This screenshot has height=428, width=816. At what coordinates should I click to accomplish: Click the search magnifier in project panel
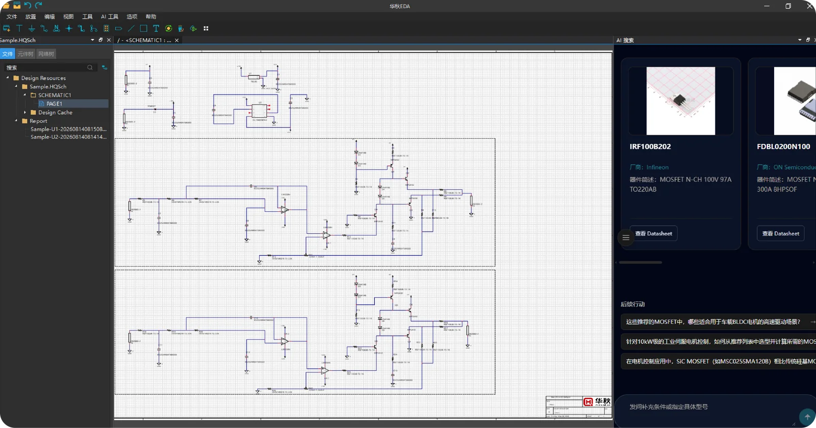90,67
